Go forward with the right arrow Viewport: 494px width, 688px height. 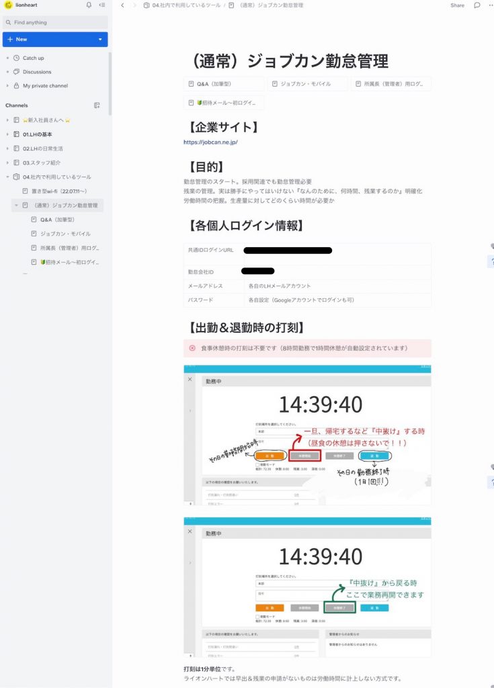tap(134, 5)
